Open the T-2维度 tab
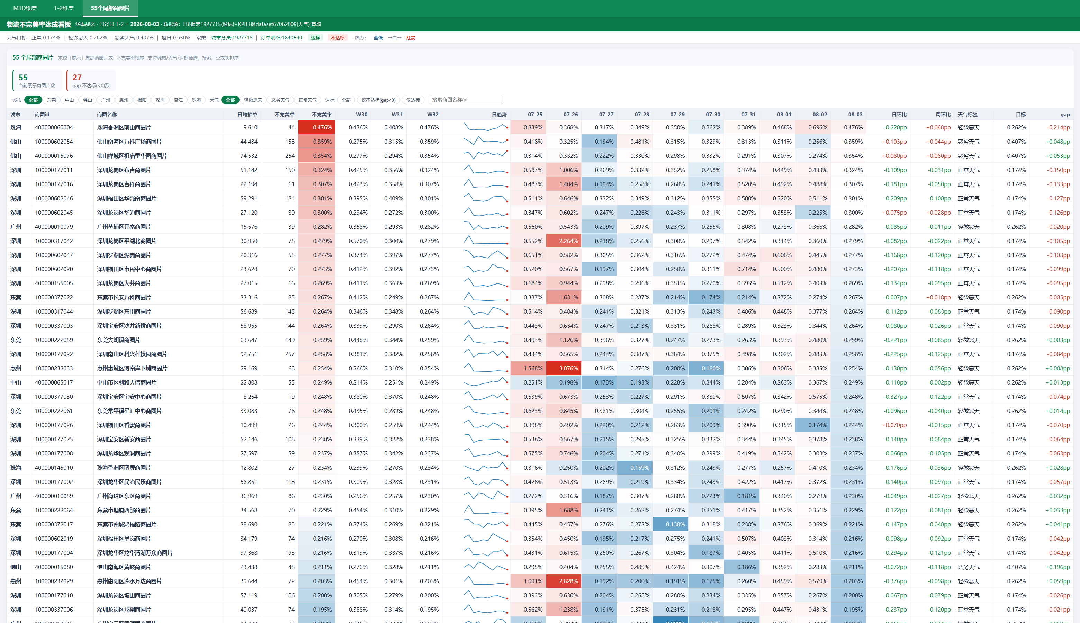The height and width of the screenshot is (623, 1080). [x=64, y=8]
